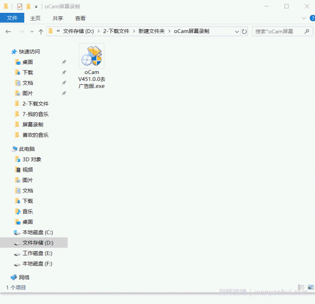Click the Forward navigation arrow
The width and height of the screenshot is (315, 304).
pos(22,32)
